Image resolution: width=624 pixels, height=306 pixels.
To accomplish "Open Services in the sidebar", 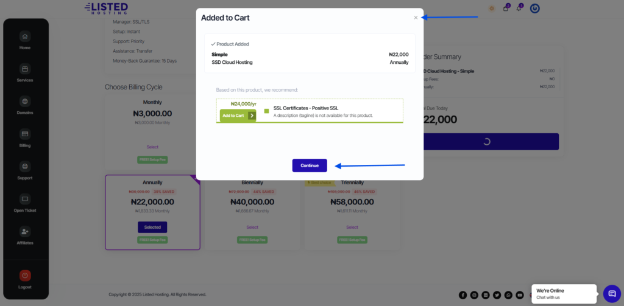I will click(25, 69).
